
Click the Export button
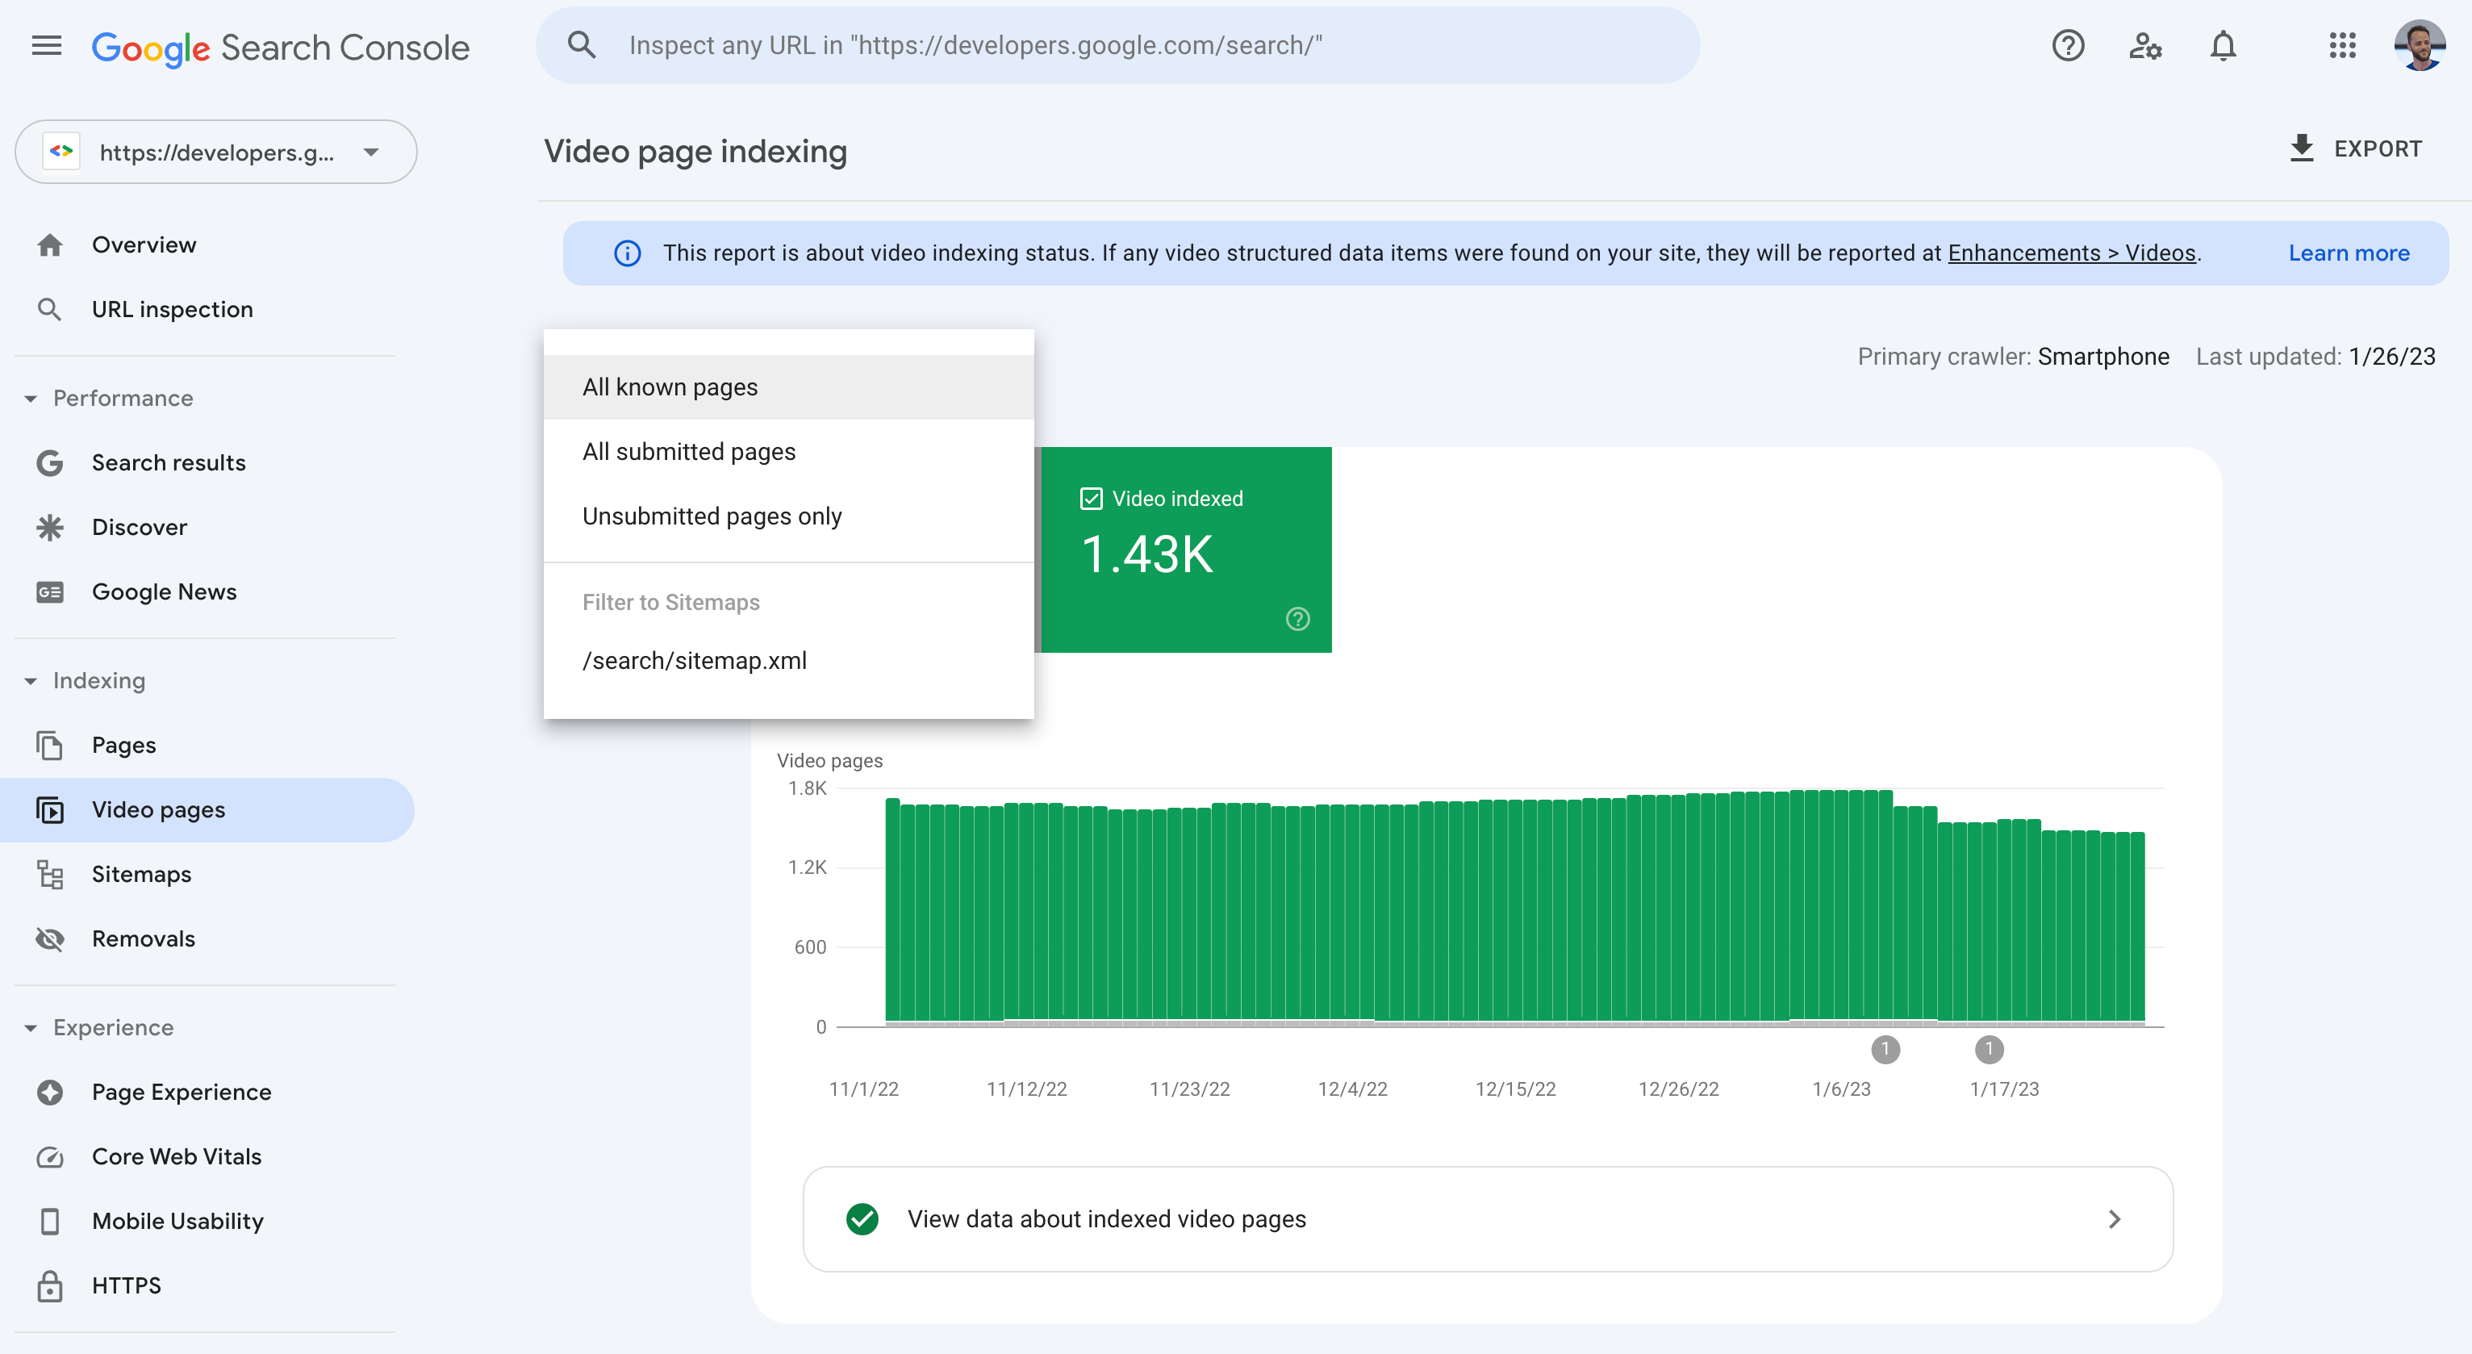pyautogui.click(x=2355, y=150)
